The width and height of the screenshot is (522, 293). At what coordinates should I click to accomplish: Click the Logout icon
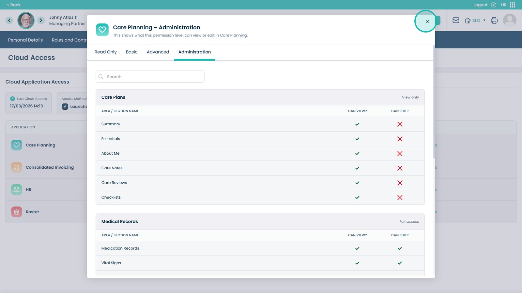(494, 5)
